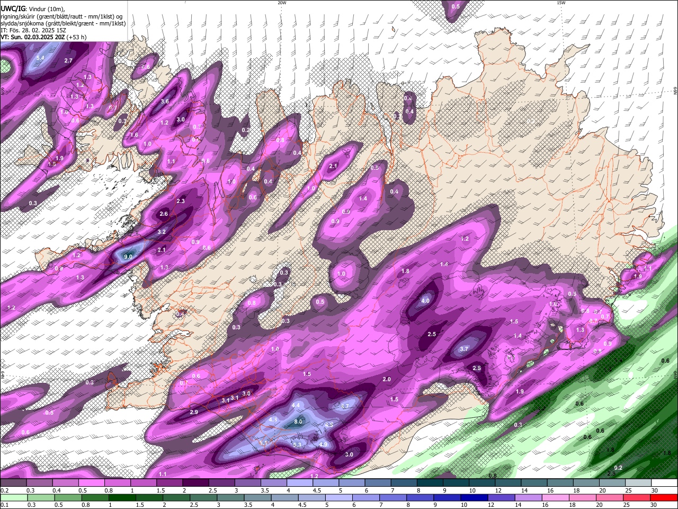678x509 pixels.
Task: Pick the bright red rain swatch after 30
Action: pos(664,497)
